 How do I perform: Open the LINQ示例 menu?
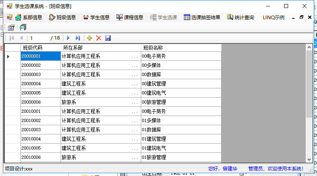[274, 18]
